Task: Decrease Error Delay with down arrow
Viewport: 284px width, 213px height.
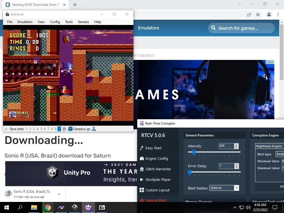Action: pos(236,167)
